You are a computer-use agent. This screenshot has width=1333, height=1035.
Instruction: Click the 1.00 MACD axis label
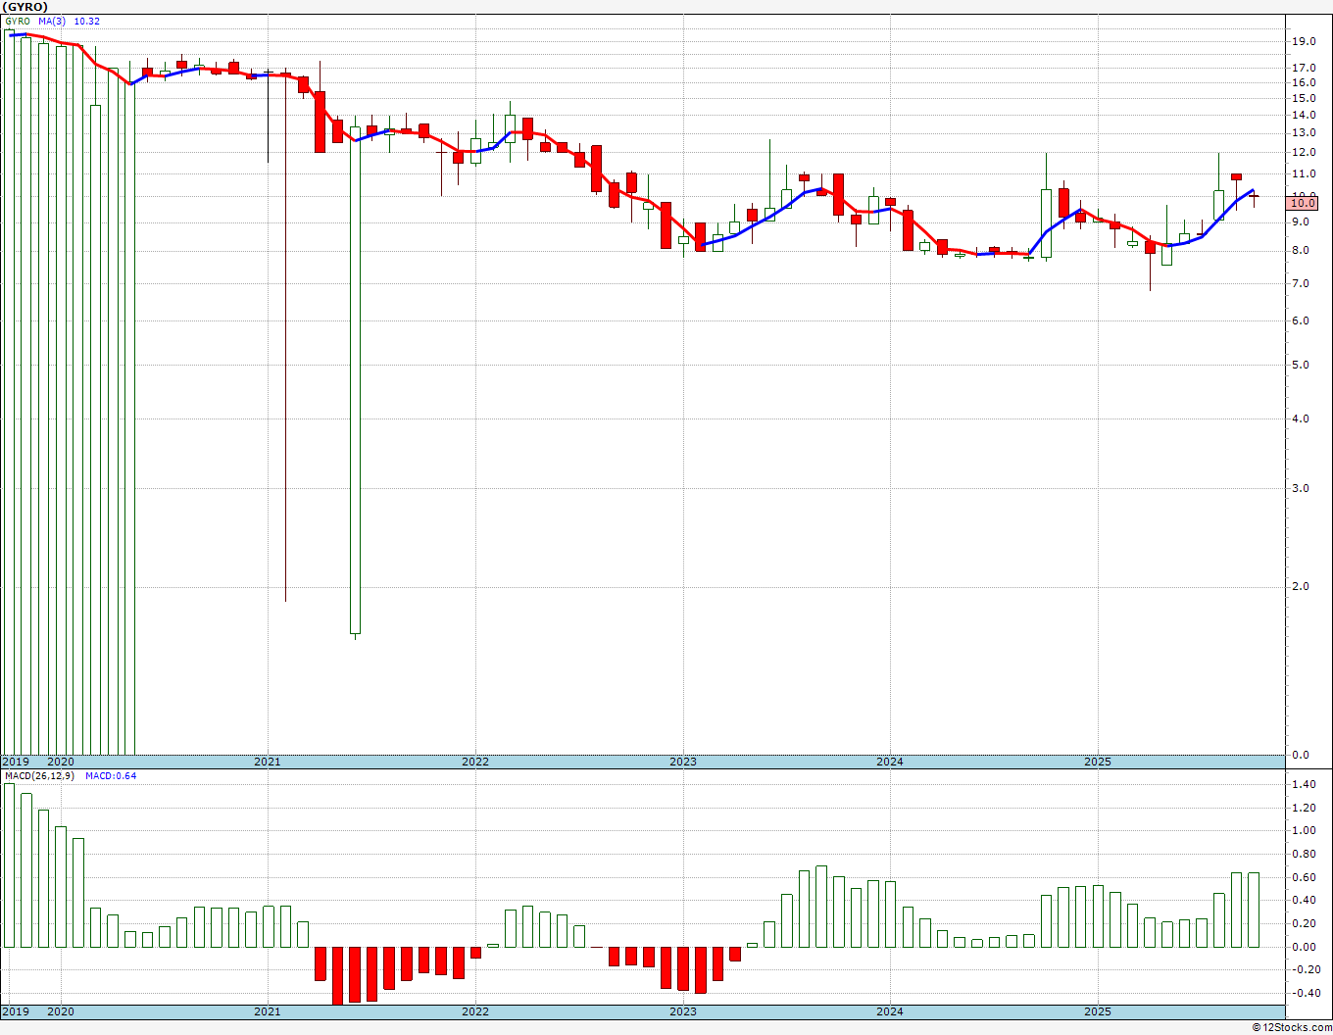tap(1304, 830)
